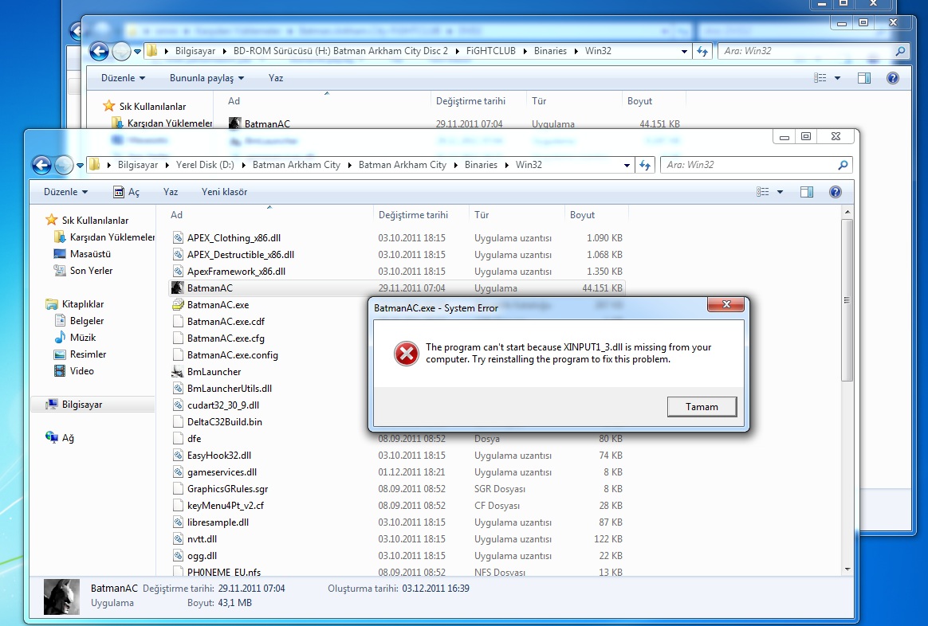Select keyMenu4Pt_v2.cf file

click(226, 506)
